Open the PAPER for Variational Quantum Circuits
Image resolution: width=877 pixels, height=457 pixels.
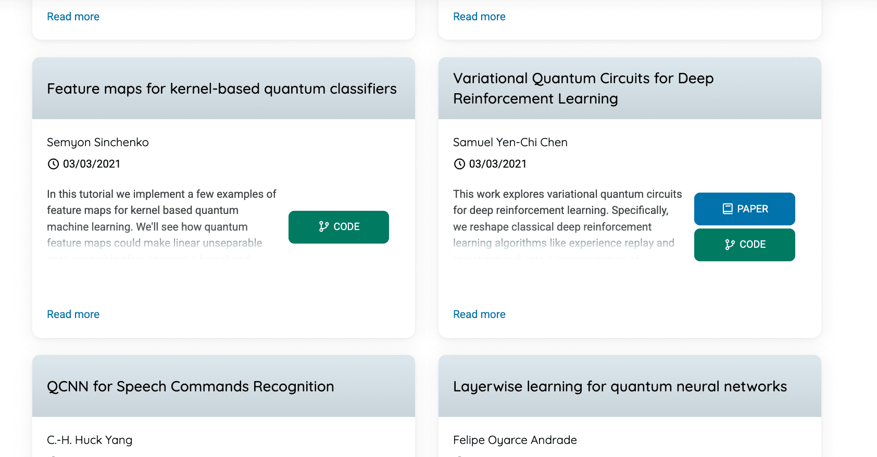[x=744, y=208]
